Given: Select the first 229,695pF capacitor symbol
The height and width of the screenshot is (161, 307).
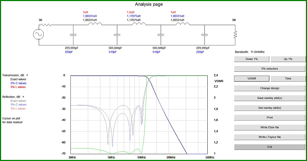Looking at the screenshot, I should (x=73, y=35).
